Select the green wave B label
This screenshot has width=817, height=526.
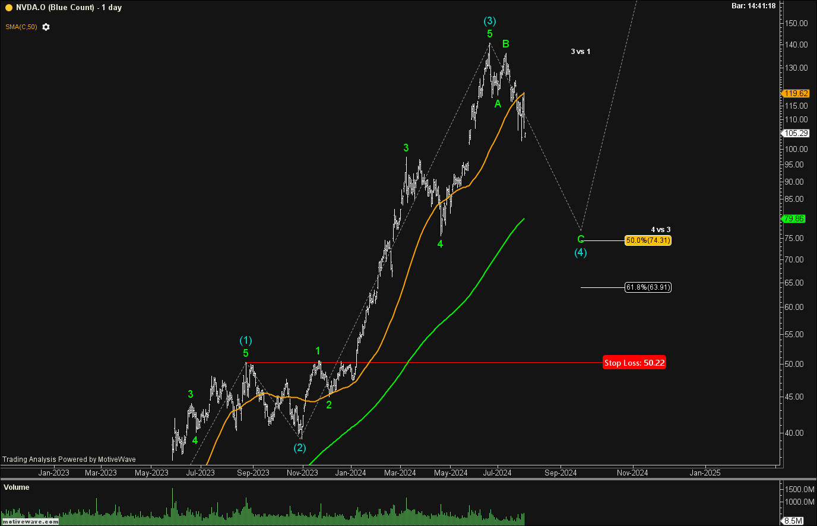(x=506, y=44)
